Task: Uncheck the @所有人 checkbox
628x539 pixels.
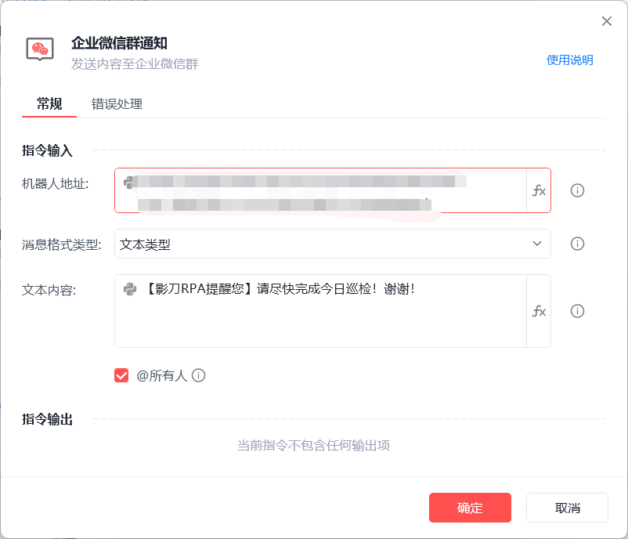Action: pyautogui.click(x=121, y=375)
